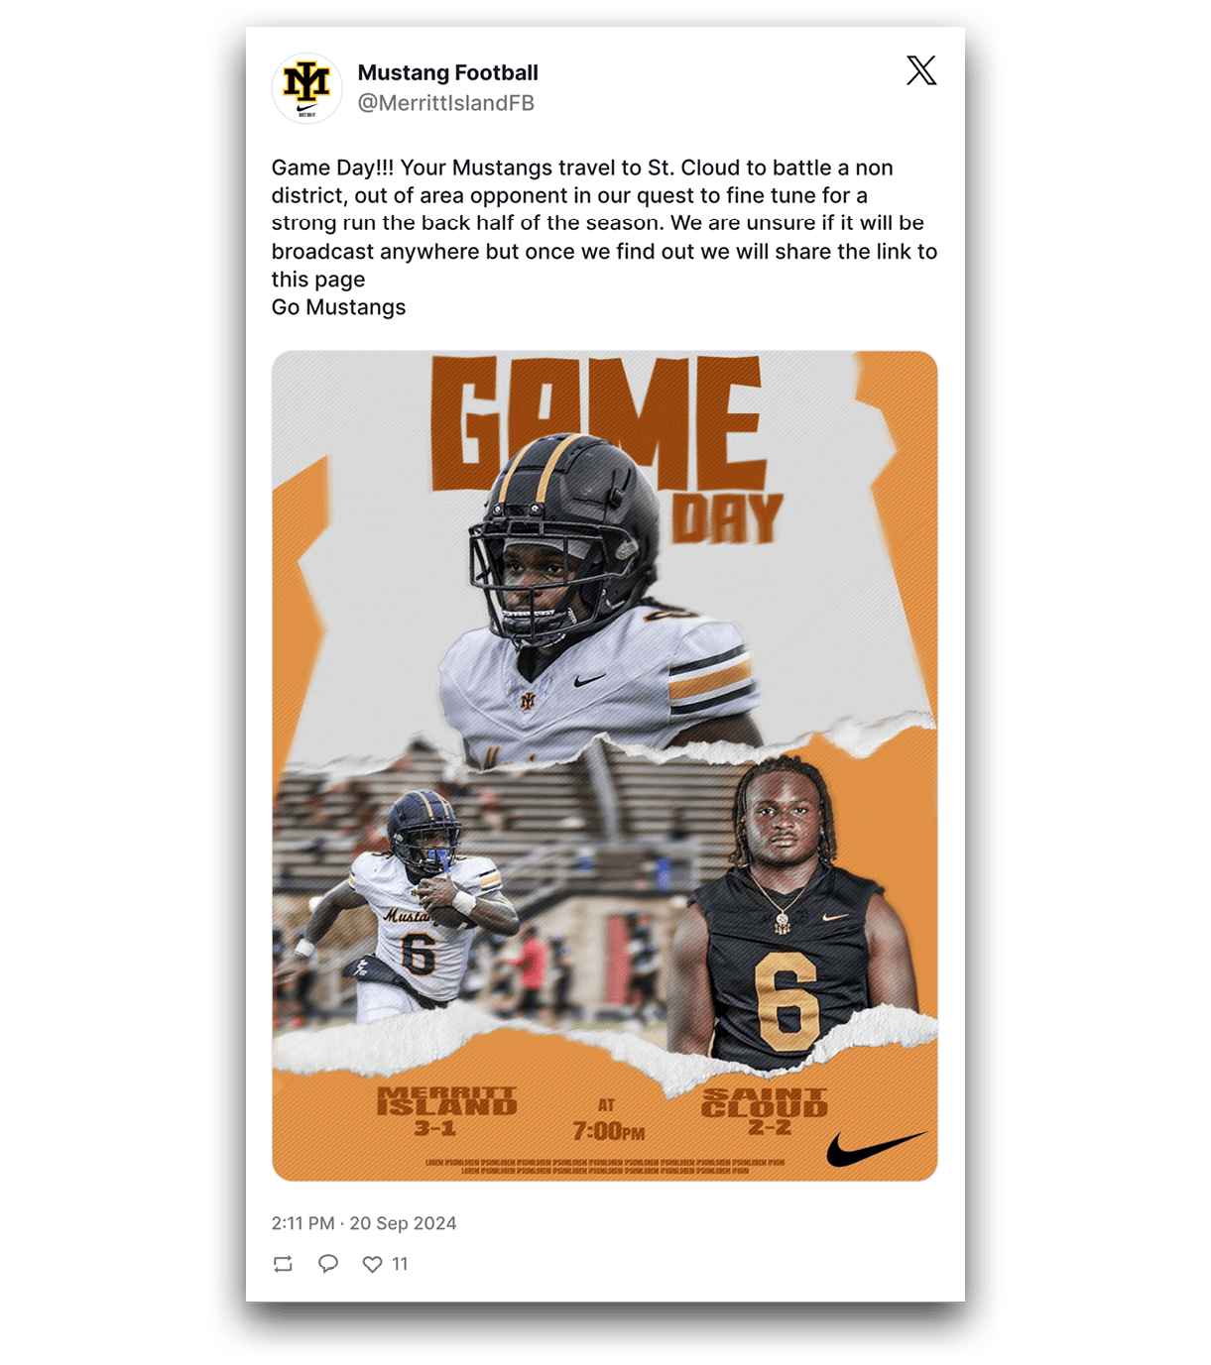Click the like count 11
Screen dimensions: 1211x1365
(400, 1264)
